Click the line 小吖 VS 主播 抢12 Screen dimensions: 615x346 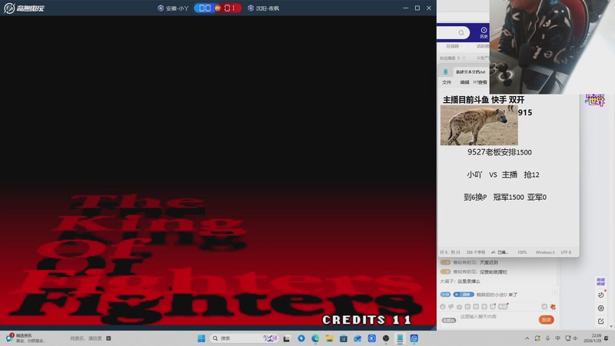click(503, 175)
